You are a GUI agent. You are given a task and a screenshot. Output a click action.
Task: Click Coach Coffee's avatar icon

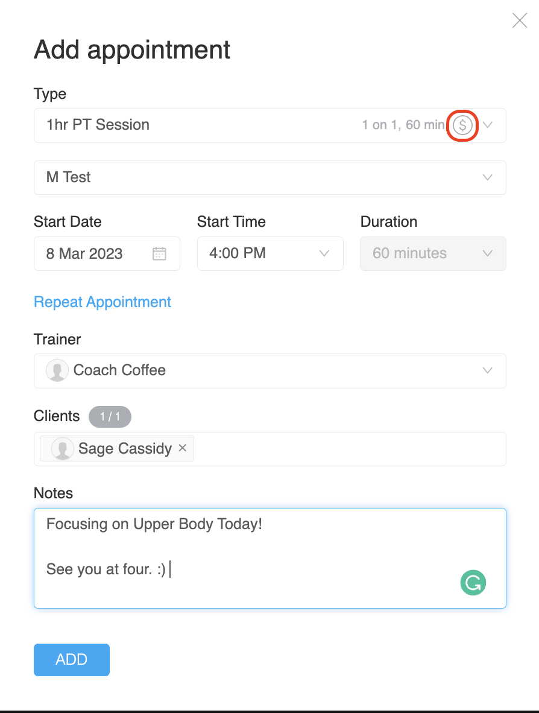point(57,370)
